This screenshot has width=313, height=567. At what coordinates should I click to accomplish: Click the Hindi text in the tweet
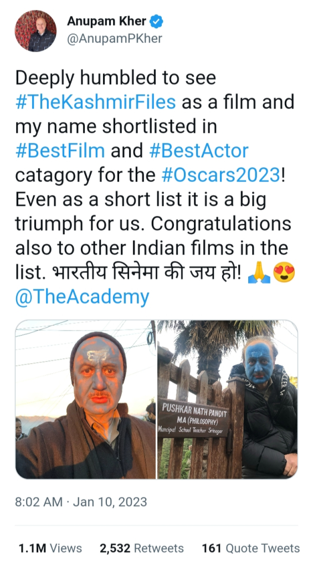(144, 273)
